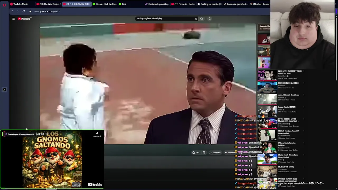Open options for vahel, fukinmaai video
Viewport: 338px width, 190px height.
304,95
